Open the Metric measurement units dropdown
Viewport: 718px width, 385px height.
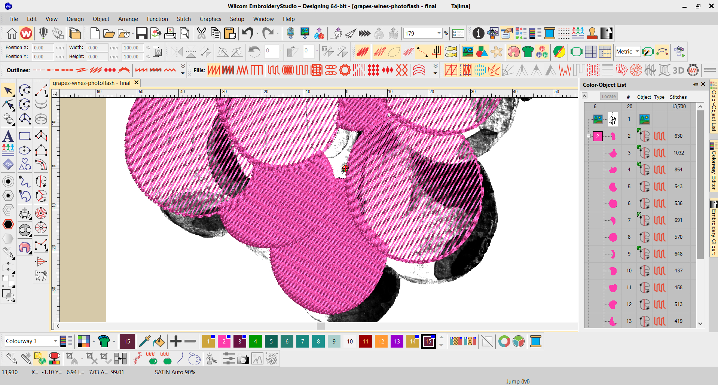637,52
